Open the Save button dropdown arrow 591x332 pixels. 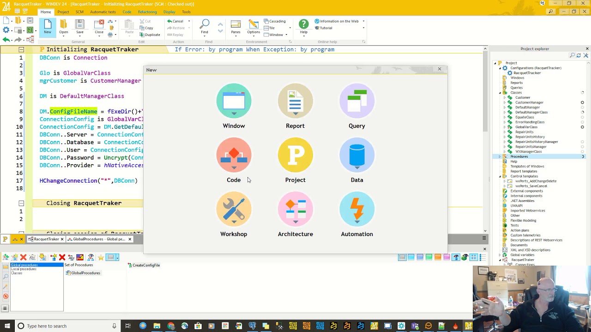tap(80, 36)
